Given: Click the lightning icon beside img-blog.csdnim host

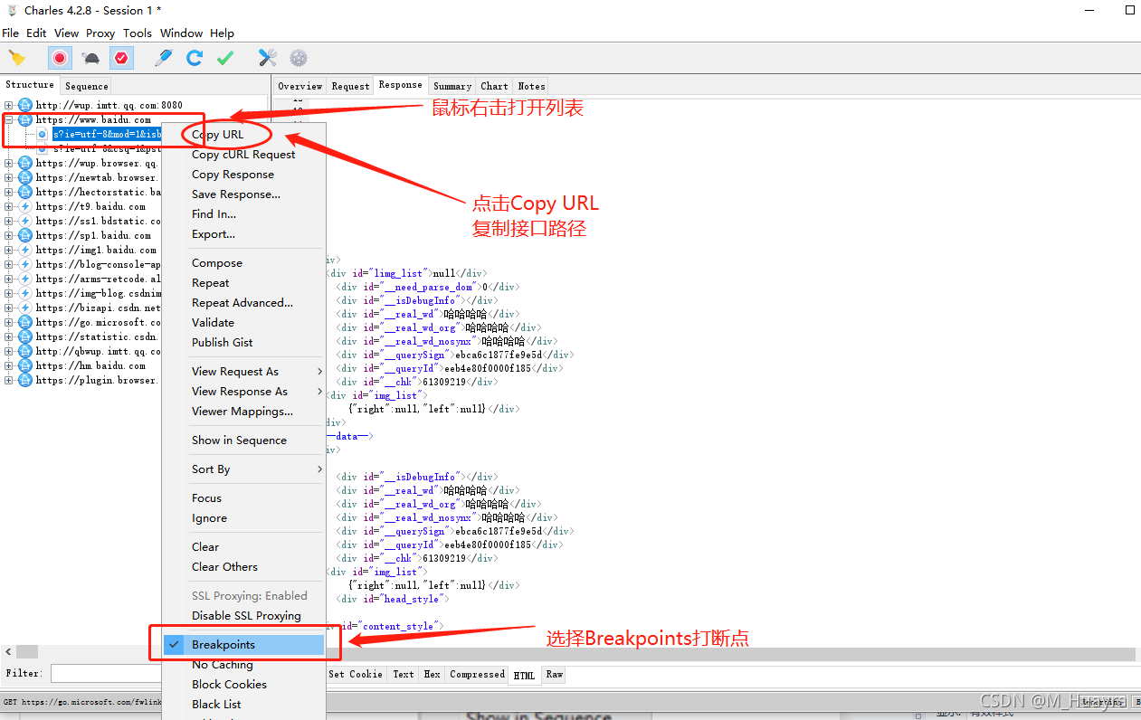Looking at the screenshot, I should click(x=25, y=293).
